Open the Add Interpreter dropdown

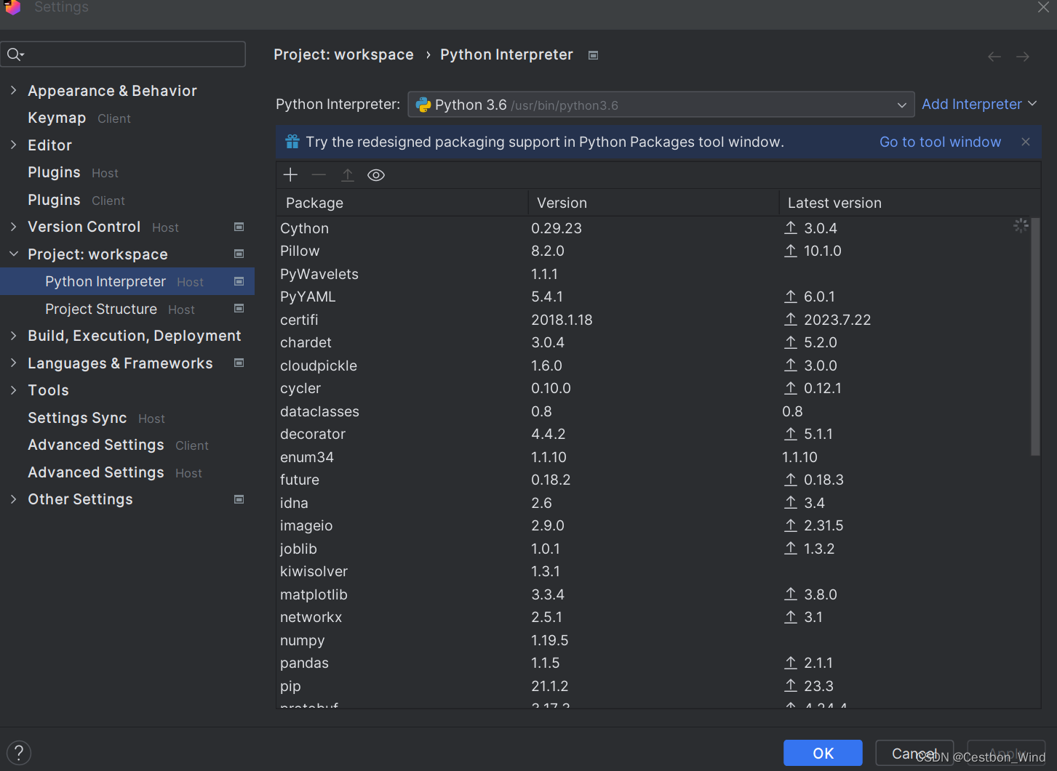pos(979,105)
